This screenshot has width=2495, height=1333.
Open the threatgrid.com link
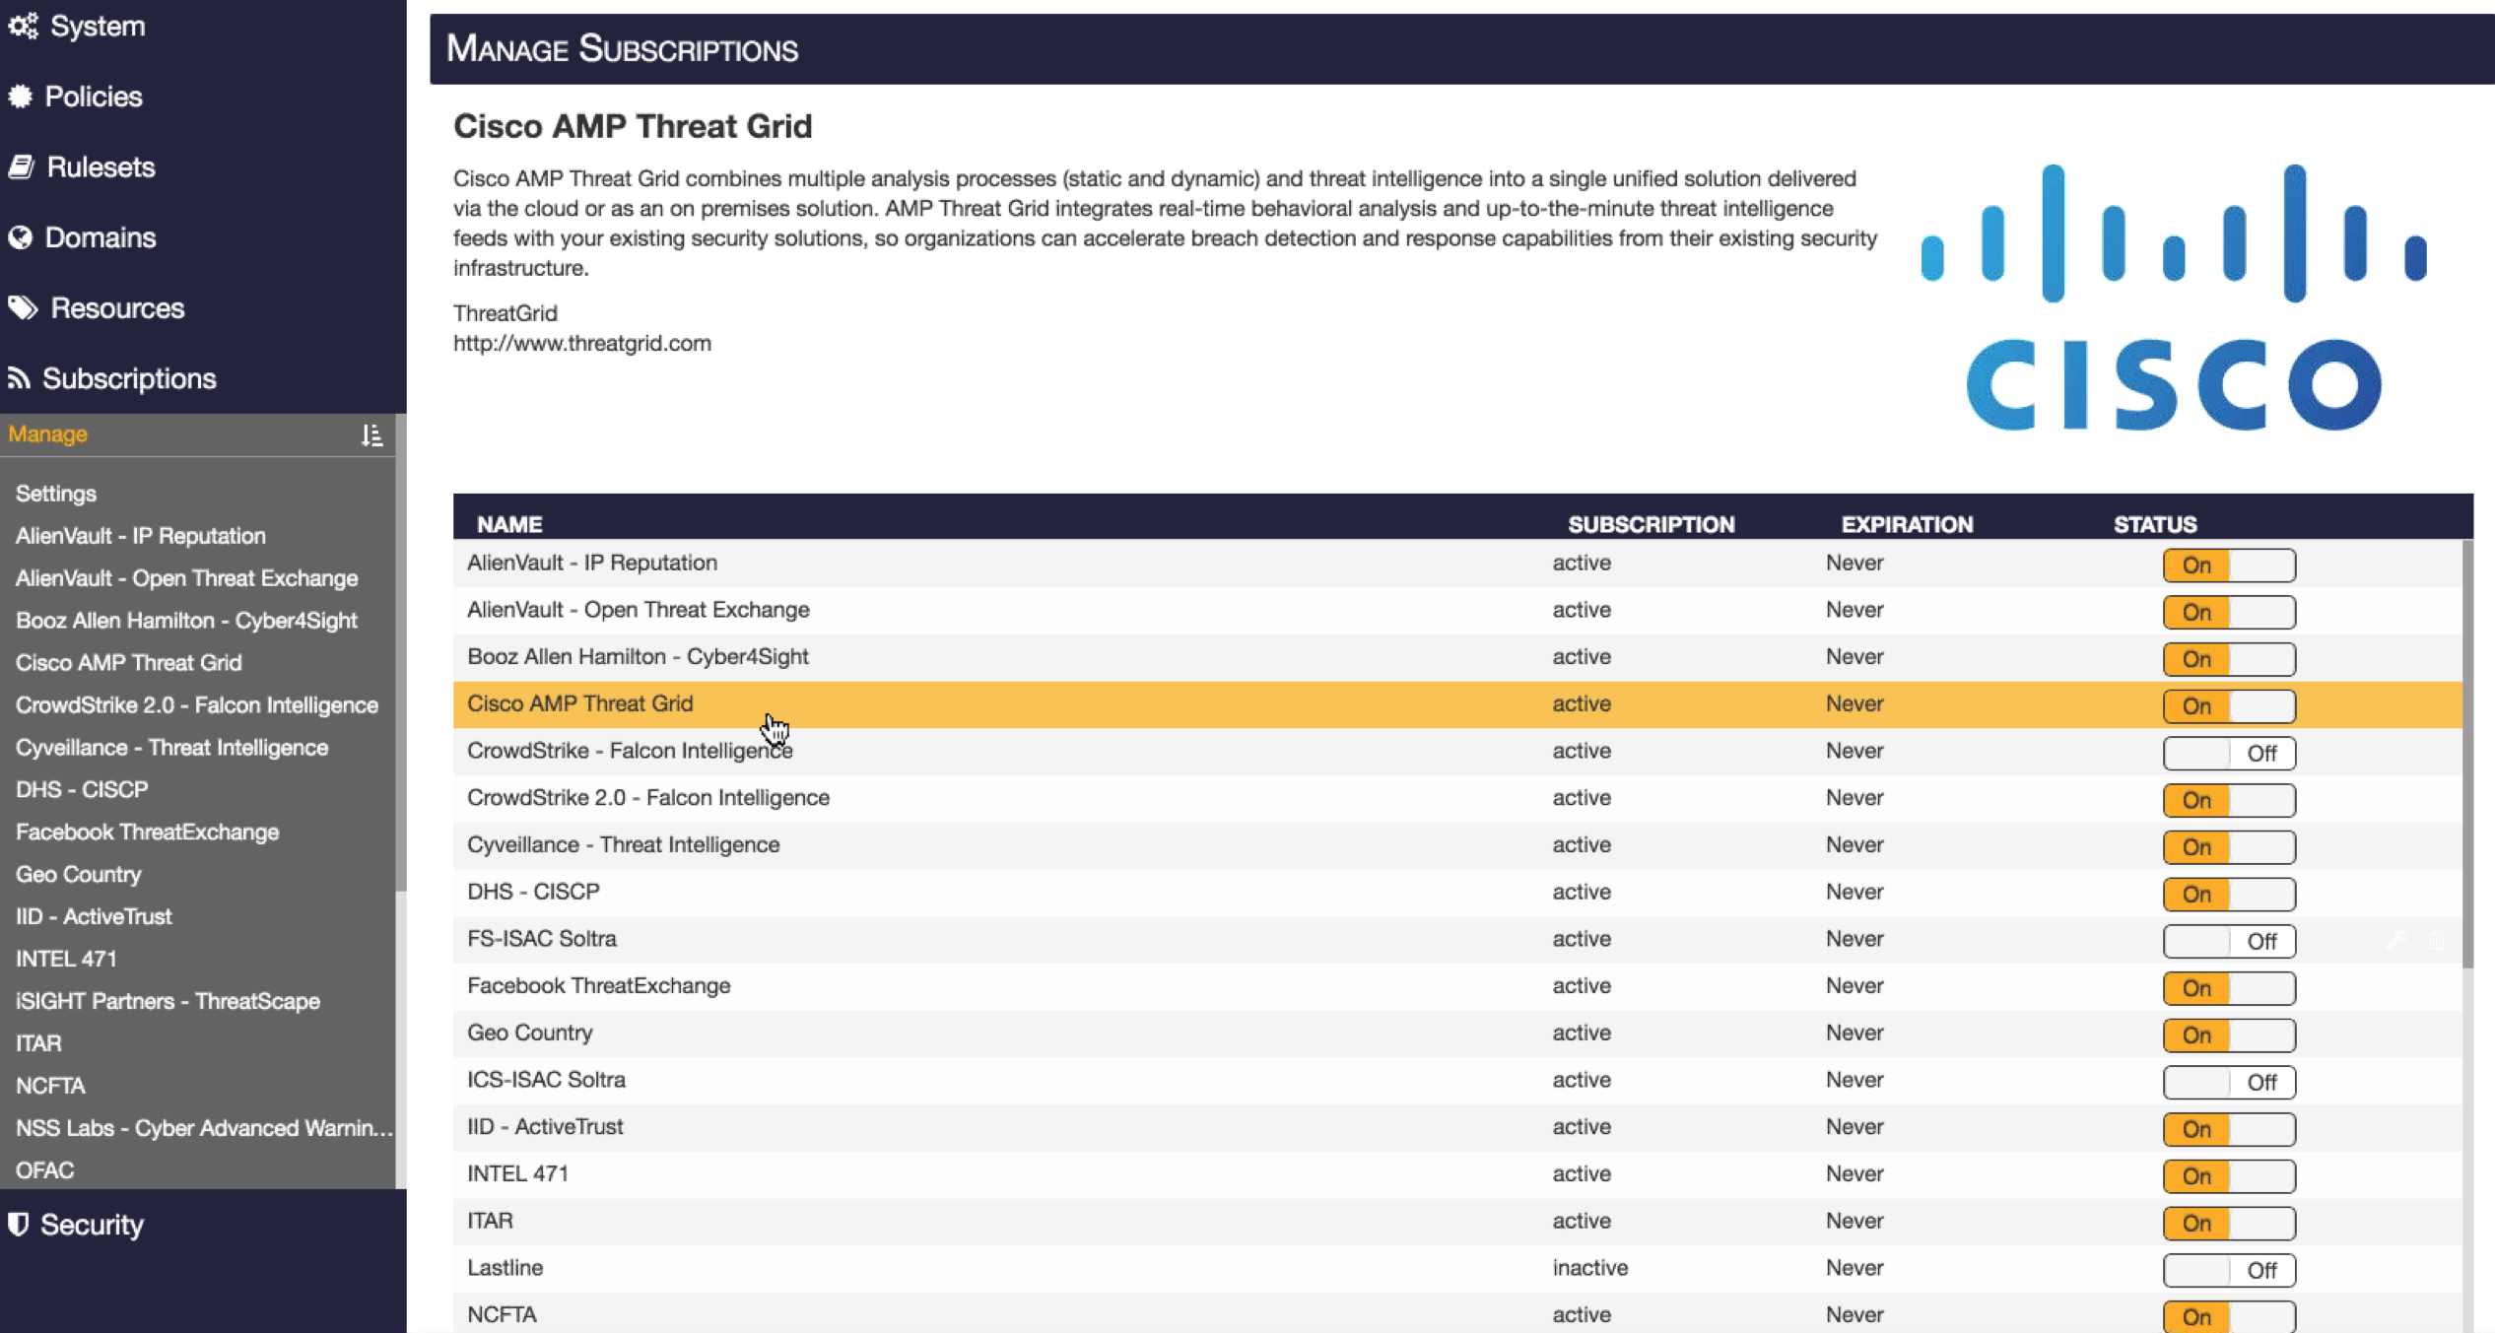point(581,343)
